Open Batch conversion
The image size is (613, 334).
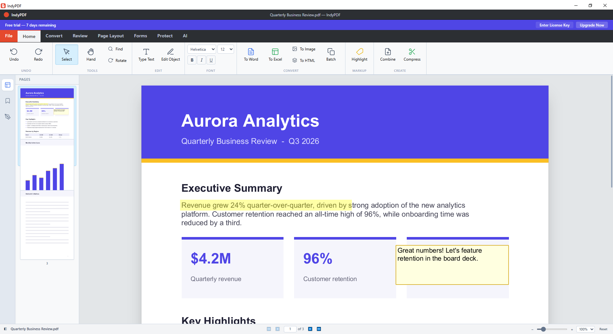click(331, 55)
